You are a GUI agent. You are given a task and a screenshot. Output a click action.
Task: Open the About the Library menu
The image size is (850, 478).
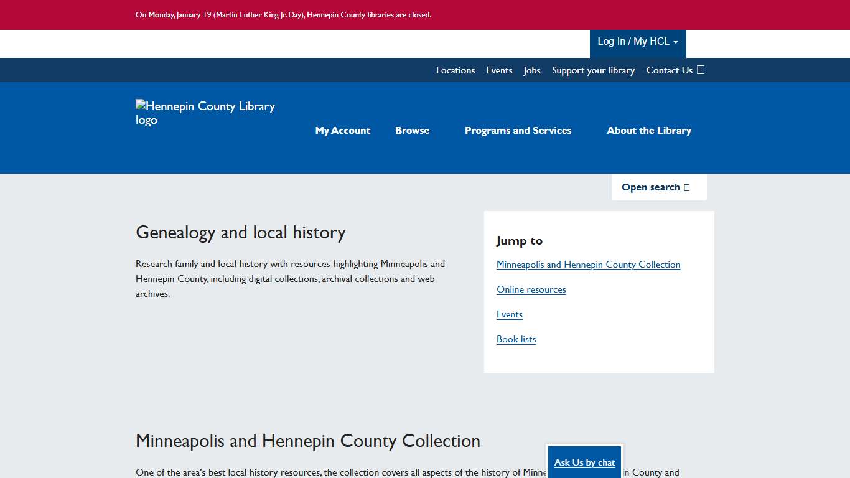pos(649,131)
